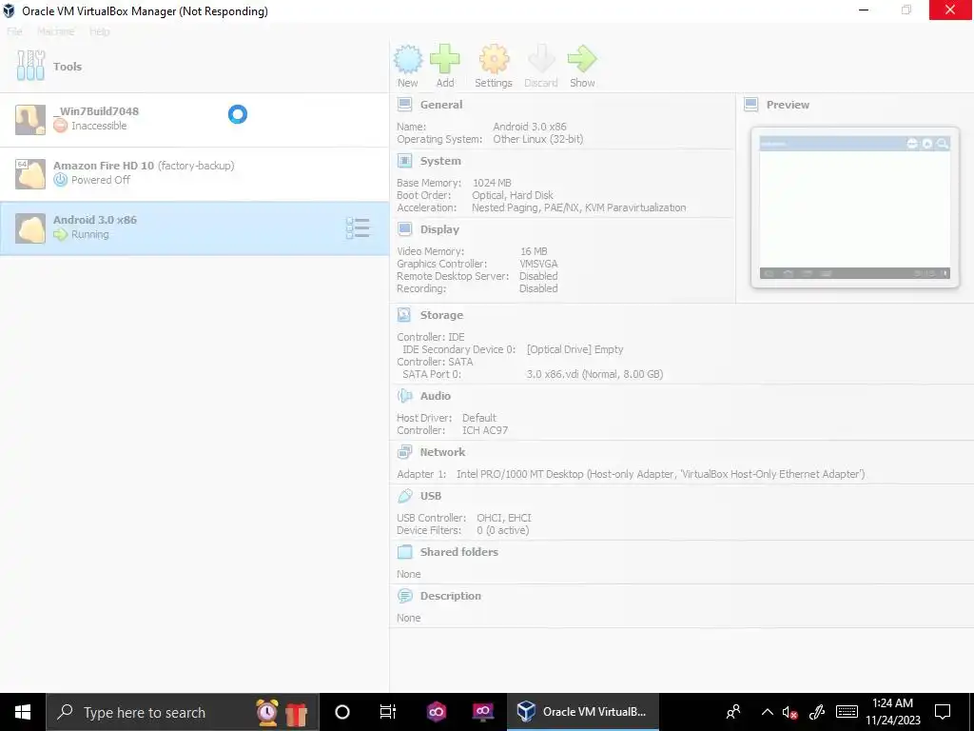Image resolution: width=974 pixels, height=731 pixels.
Task: Open Settings with the gear icon
Action: [x=494, y=60]
